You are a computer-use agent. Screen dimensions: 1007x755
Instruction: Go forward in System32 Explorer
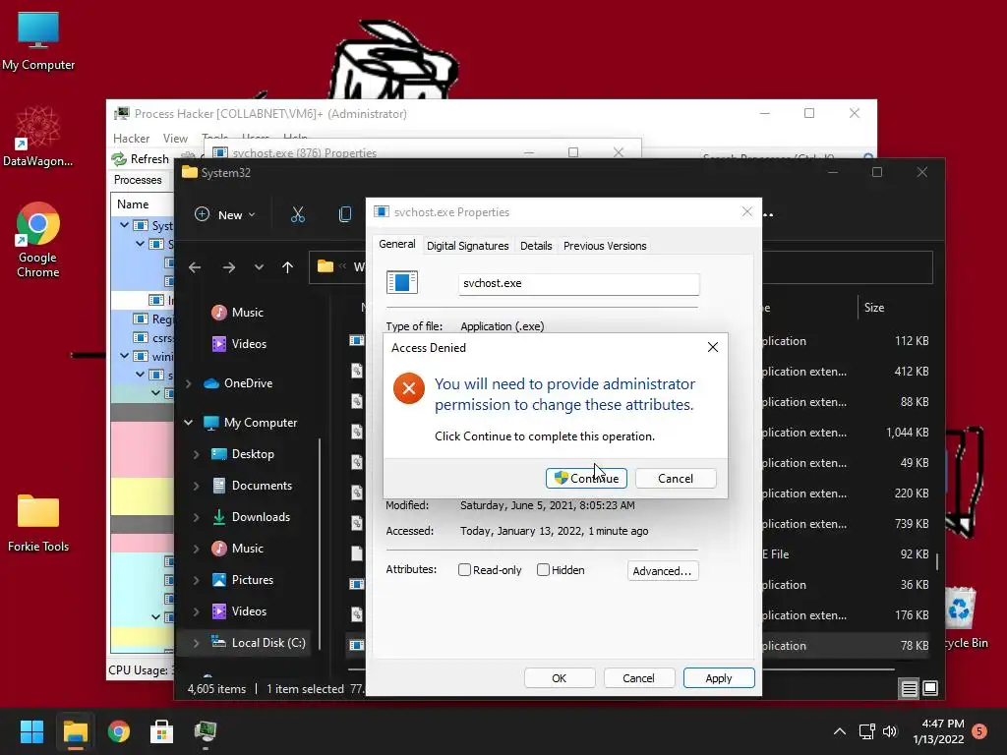[228, 267]
